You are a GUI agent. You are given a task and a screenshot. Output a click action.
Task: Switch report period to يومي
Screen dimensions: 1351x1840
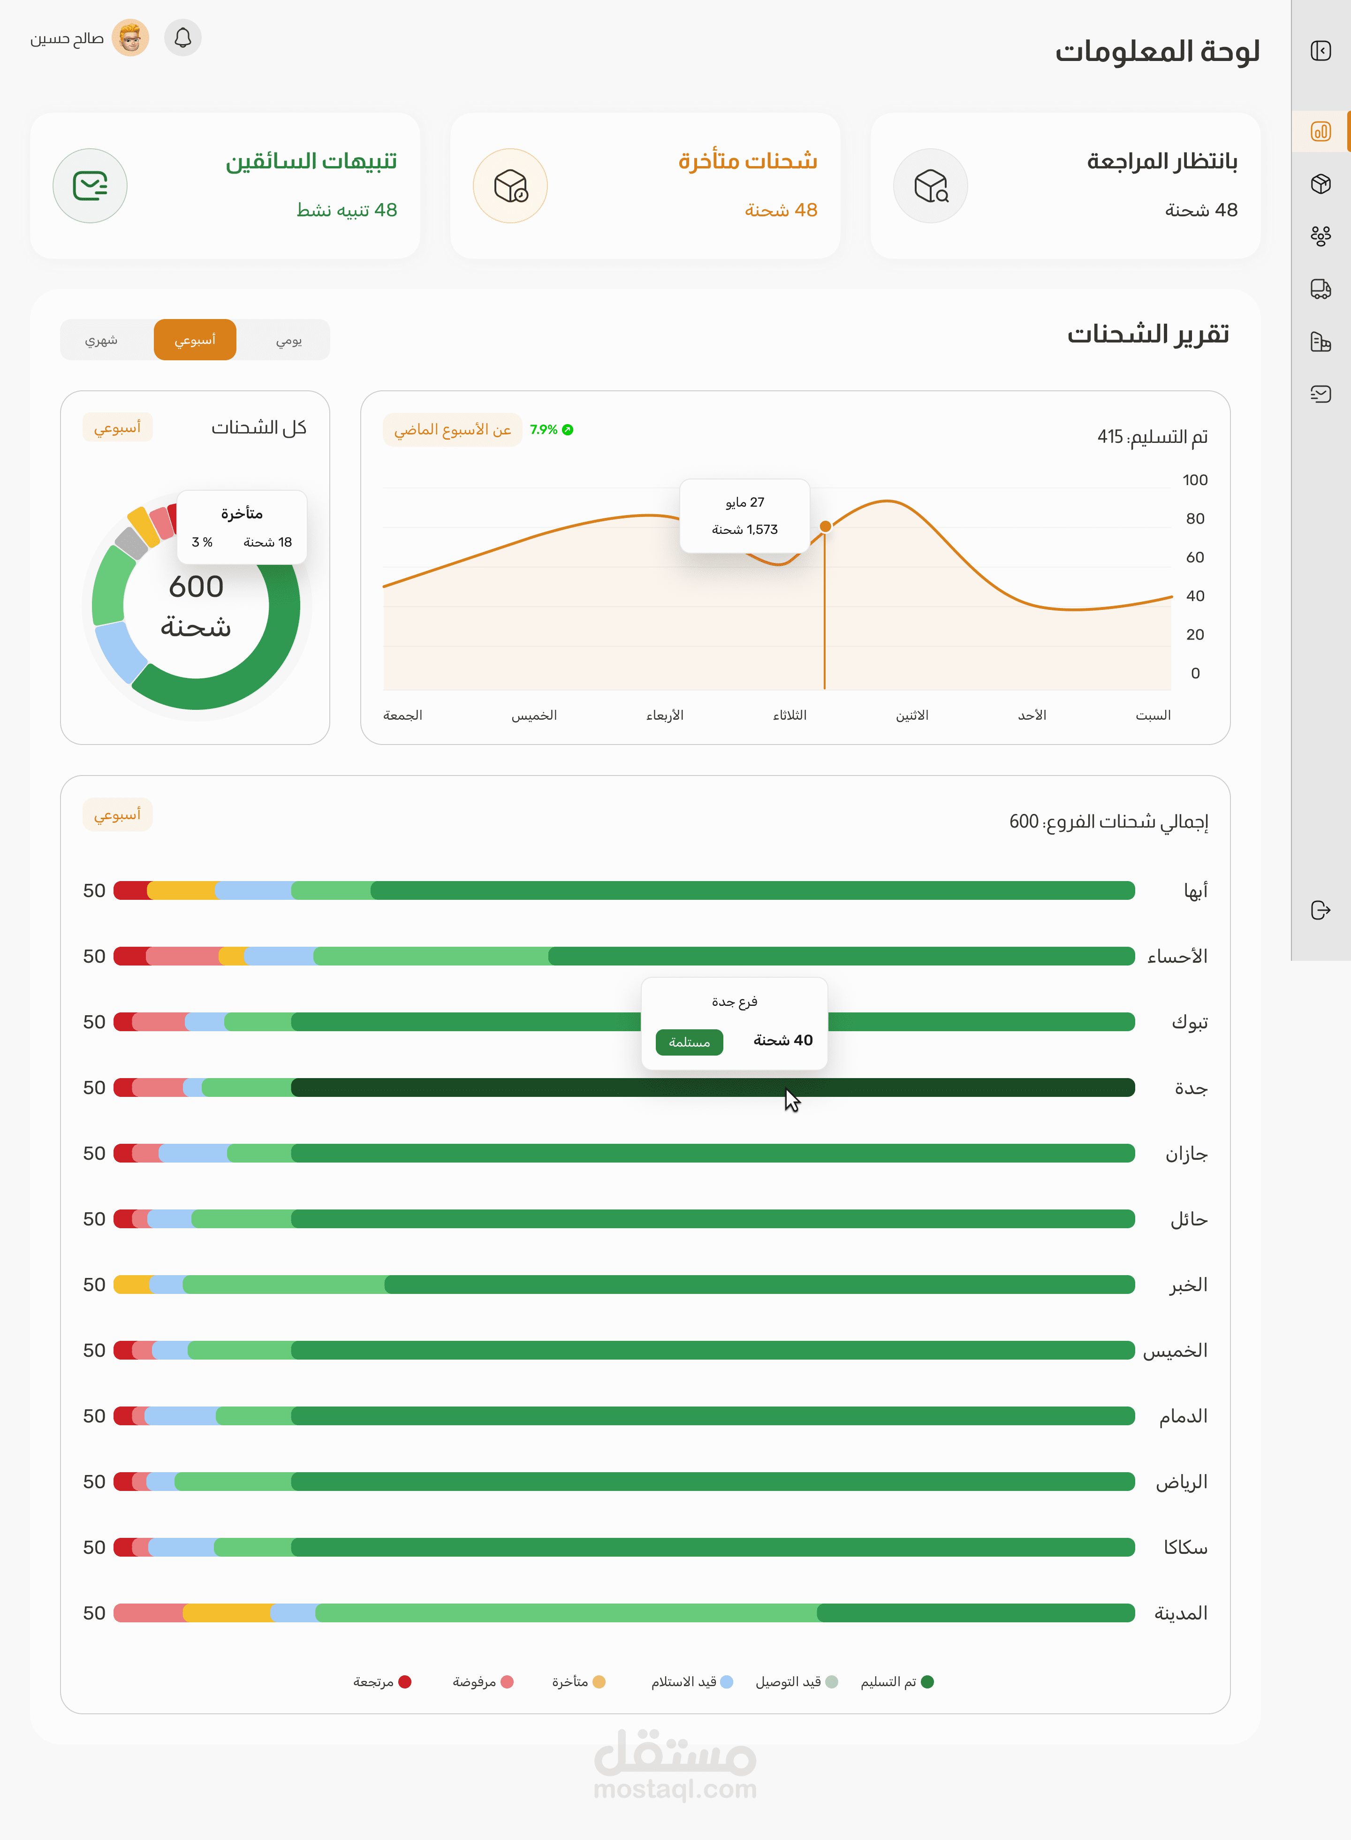(288, 340)
